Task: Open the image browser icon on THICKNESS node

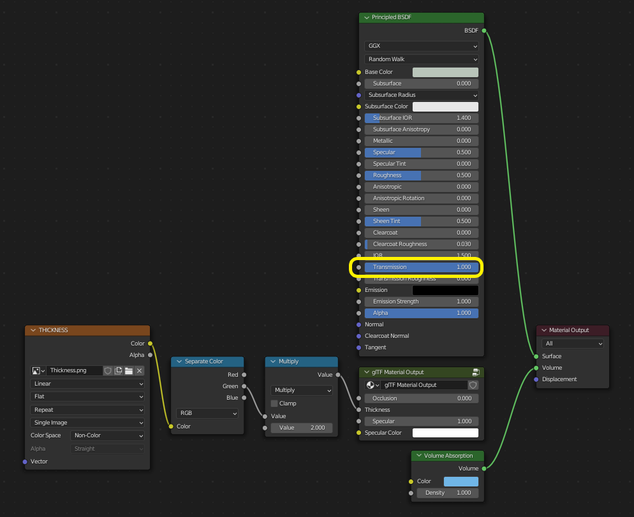Action: point(37,370)
